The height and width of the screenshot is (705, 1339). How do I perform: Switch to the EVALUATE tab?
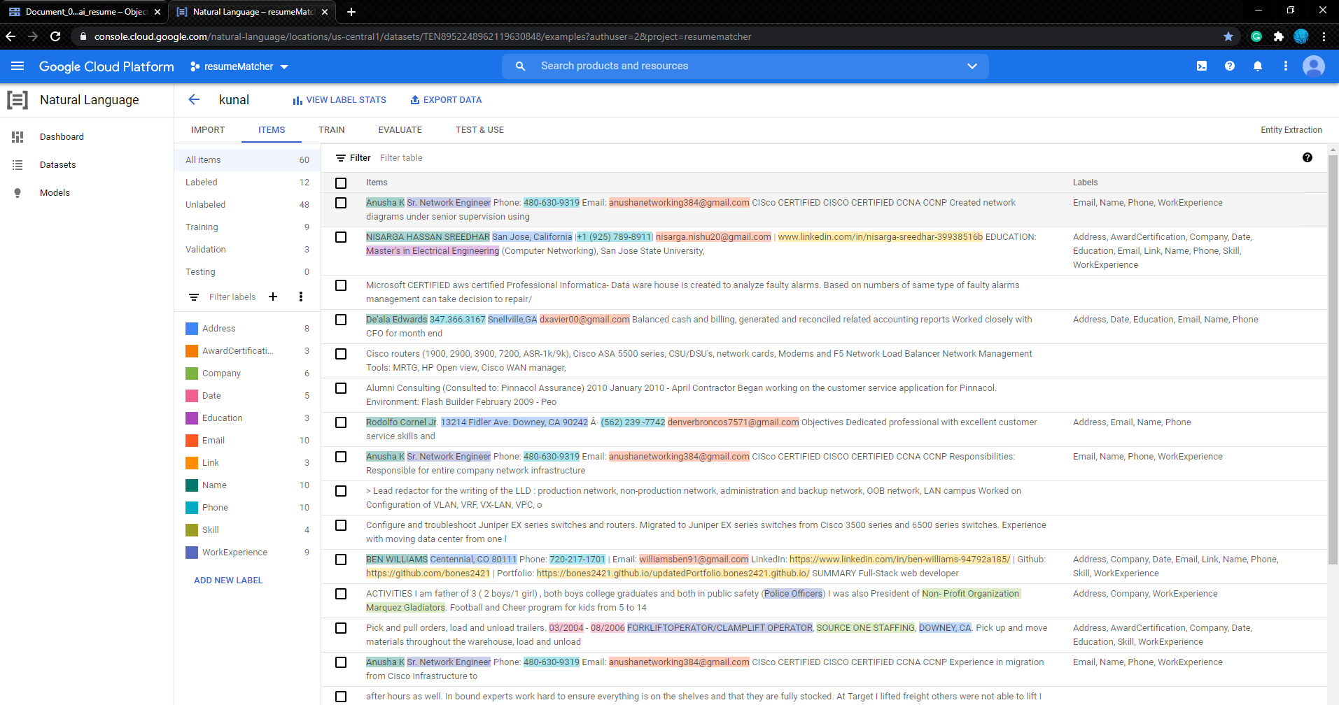[x=400, y=130]
